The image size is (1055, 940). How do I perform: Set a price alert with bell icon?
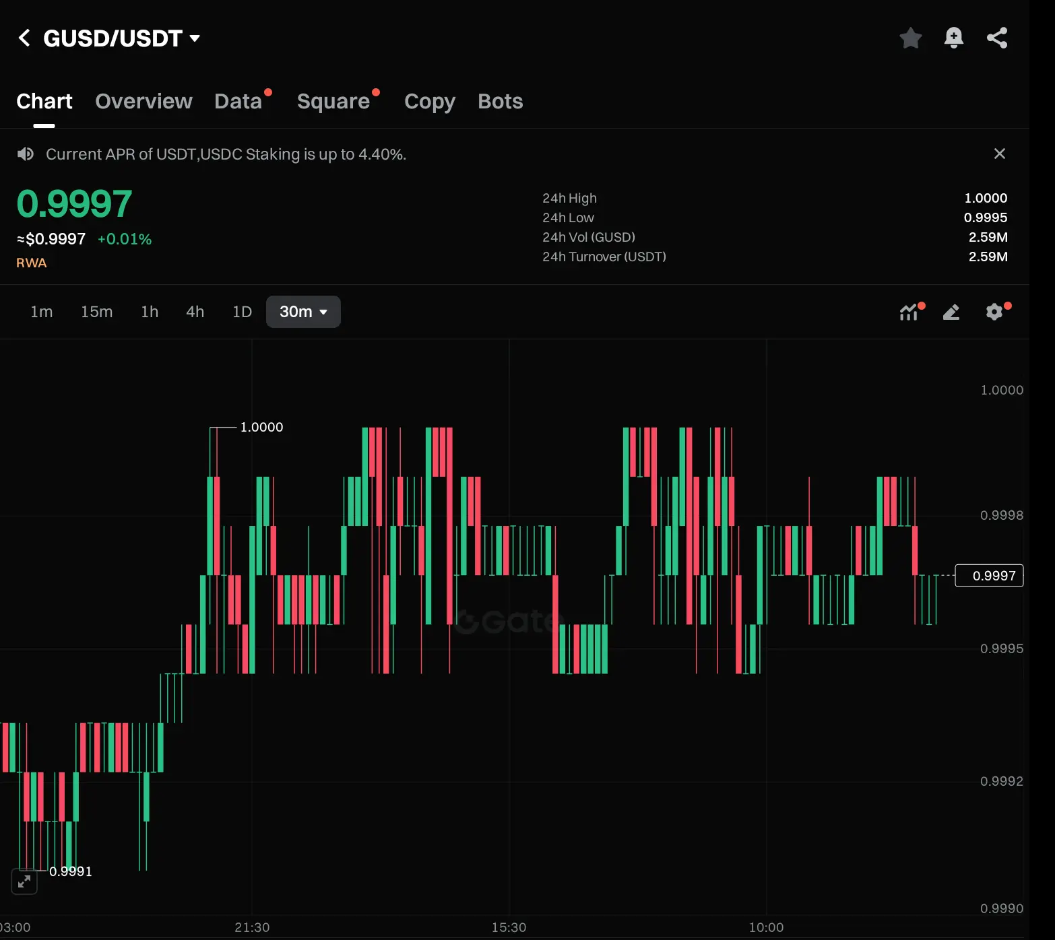click(x=953, y=38)
